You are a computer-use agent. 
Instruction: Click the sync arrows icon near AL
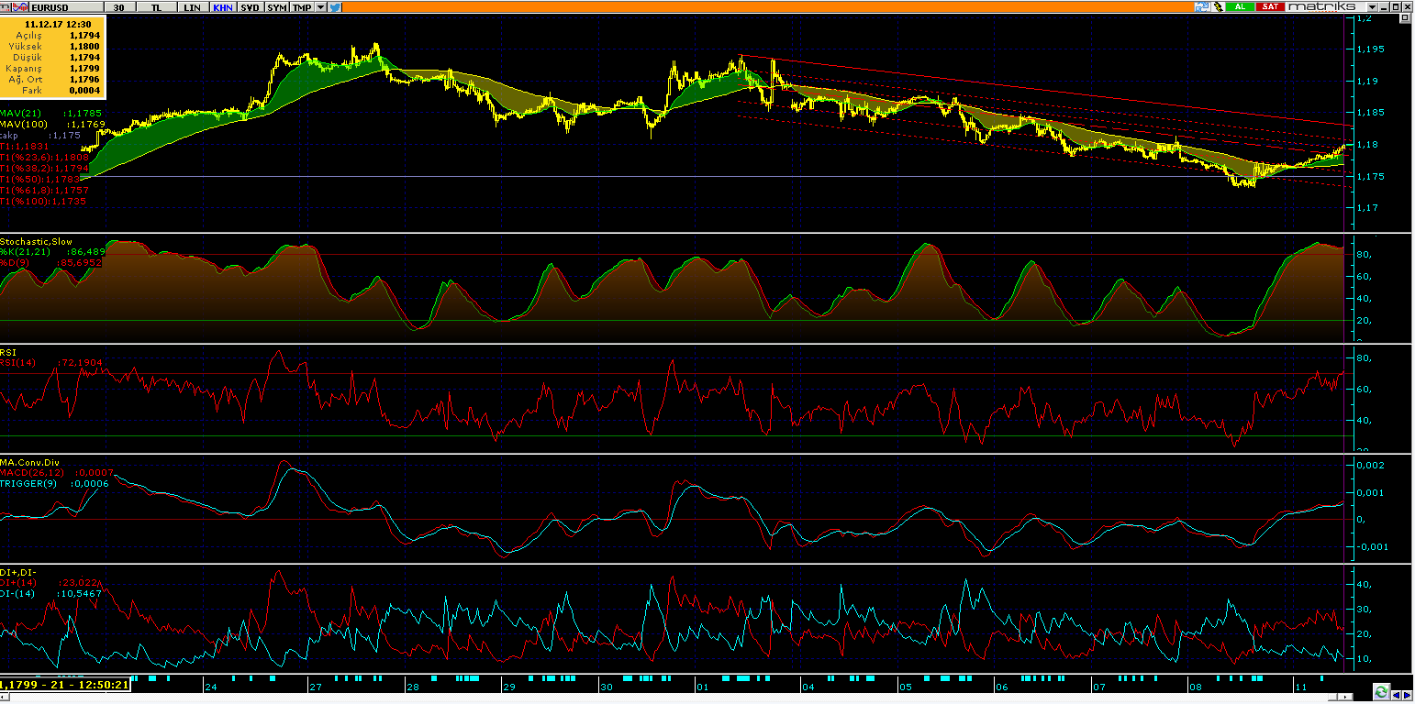pos(1201,6)
